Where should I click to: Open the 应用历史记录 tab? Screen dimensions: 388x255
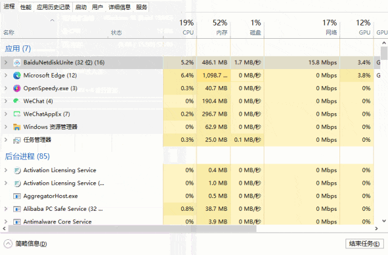point(53,7)
